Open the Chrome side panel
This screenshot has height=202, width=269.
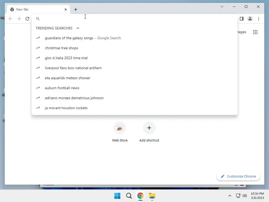[x=242, y=19]
